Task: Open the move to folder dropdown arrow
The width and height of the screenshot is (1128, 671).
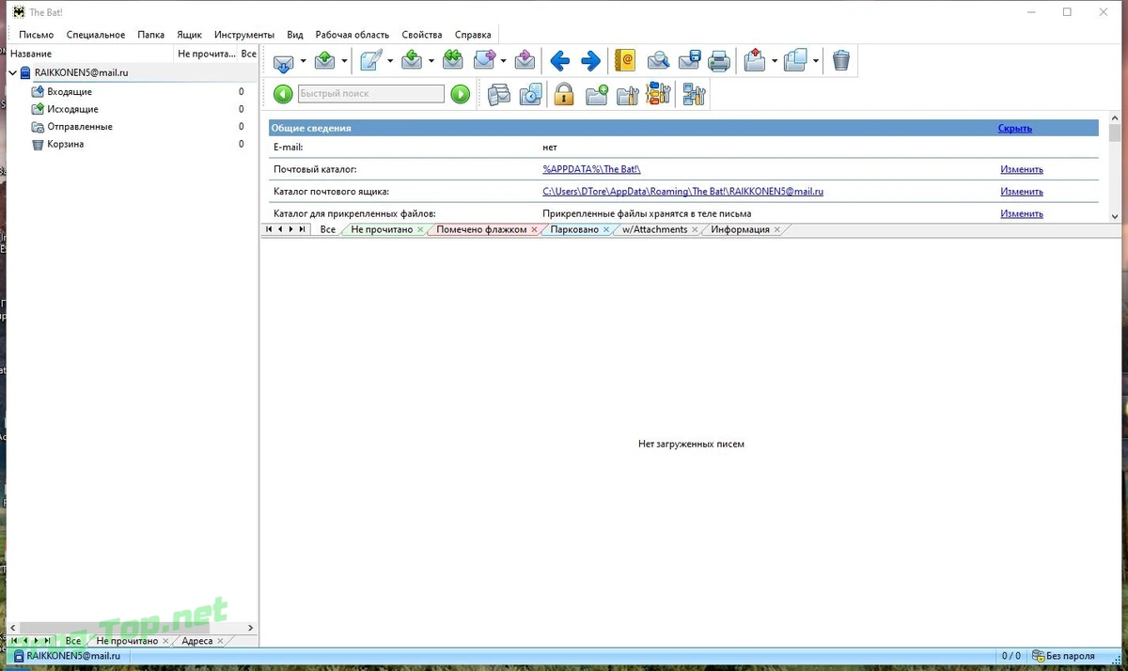Action: point(775,62)
